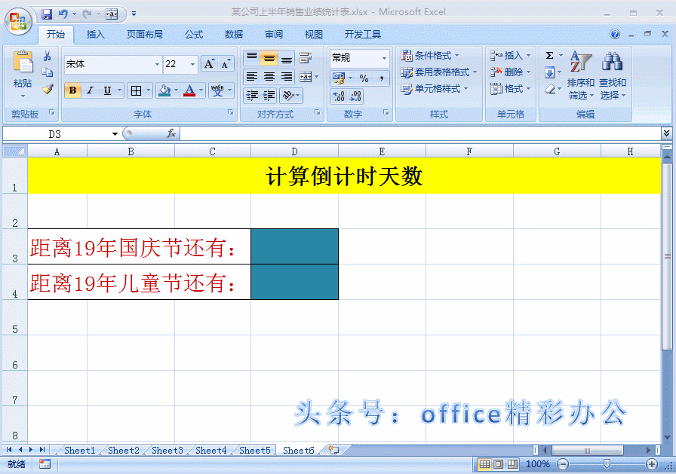Apply red font color

click(189, 90)
